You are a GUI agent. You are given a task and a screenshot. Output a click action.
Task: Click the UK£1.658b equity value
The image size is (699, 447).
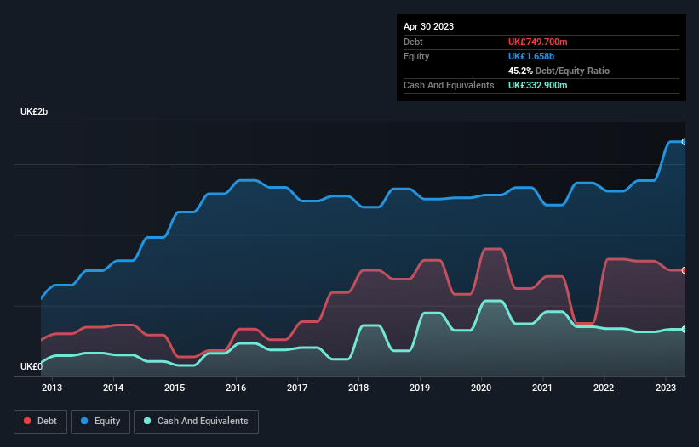531,56
